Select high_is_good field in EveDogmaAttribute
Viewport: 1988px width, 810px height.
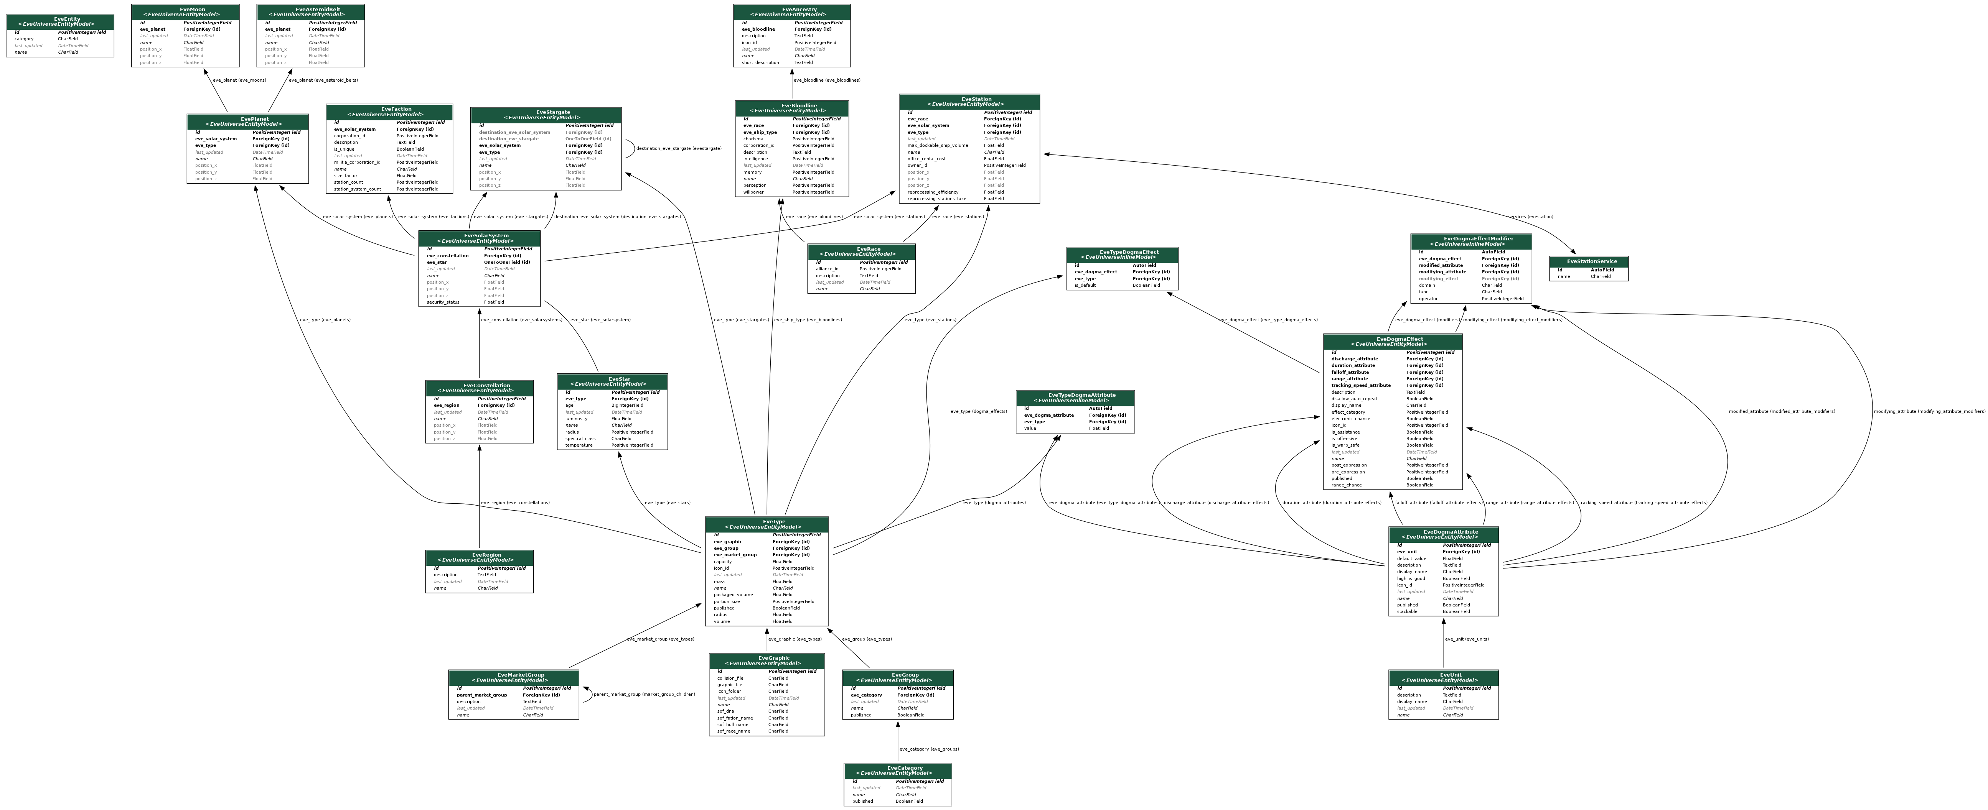pyautogui.click(x=1443, y=578)
